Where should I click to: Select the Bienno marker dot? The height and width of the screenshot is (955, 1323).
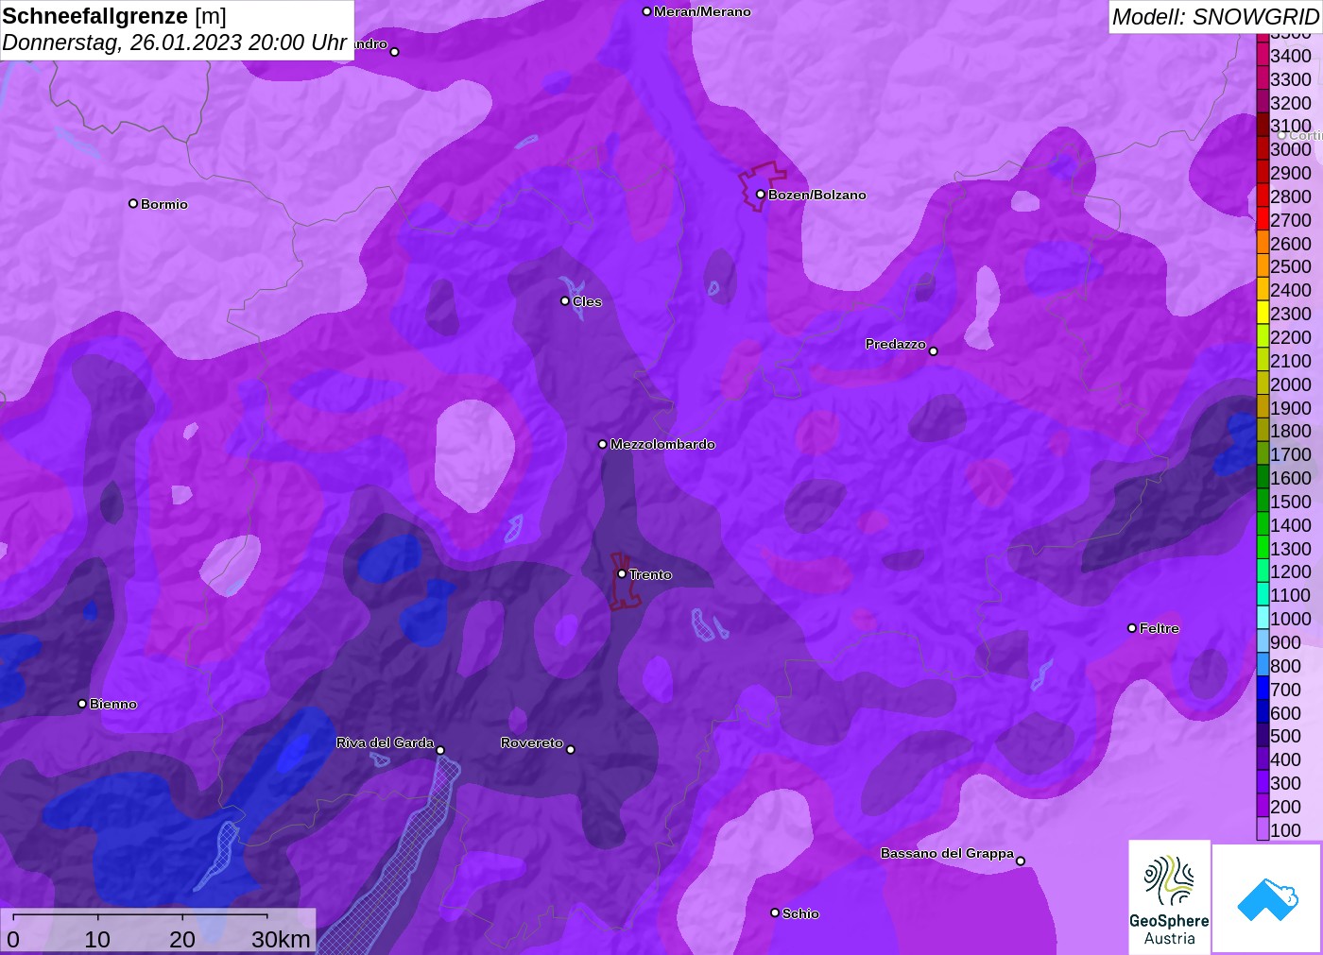[x=82, y=704]
